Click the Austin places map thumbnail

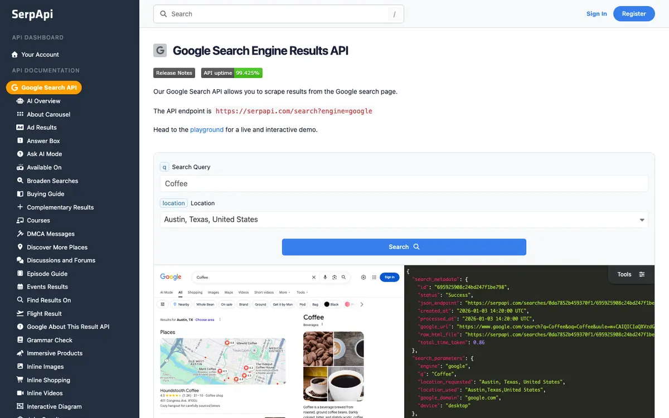(x=222, y=361)
